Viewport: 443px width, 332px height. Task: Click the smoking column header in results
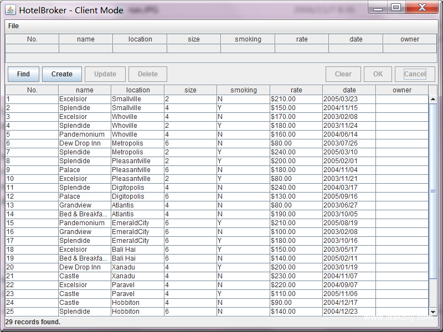pyautogui.click(x=243, y=90)
